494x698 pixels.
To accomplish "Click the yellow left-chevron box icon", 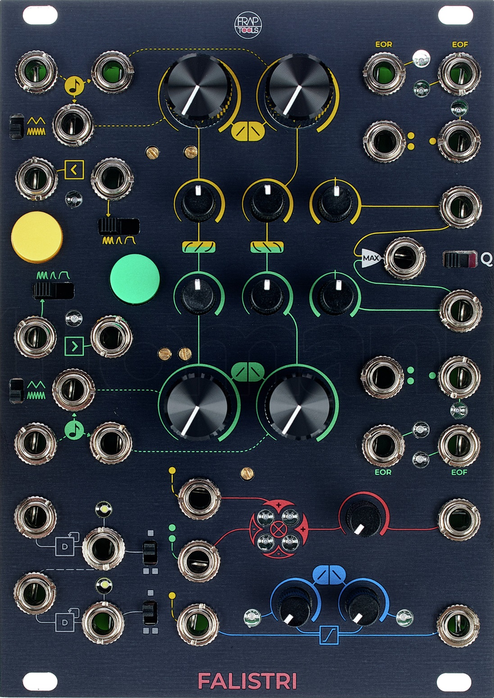I will (74, 170).
